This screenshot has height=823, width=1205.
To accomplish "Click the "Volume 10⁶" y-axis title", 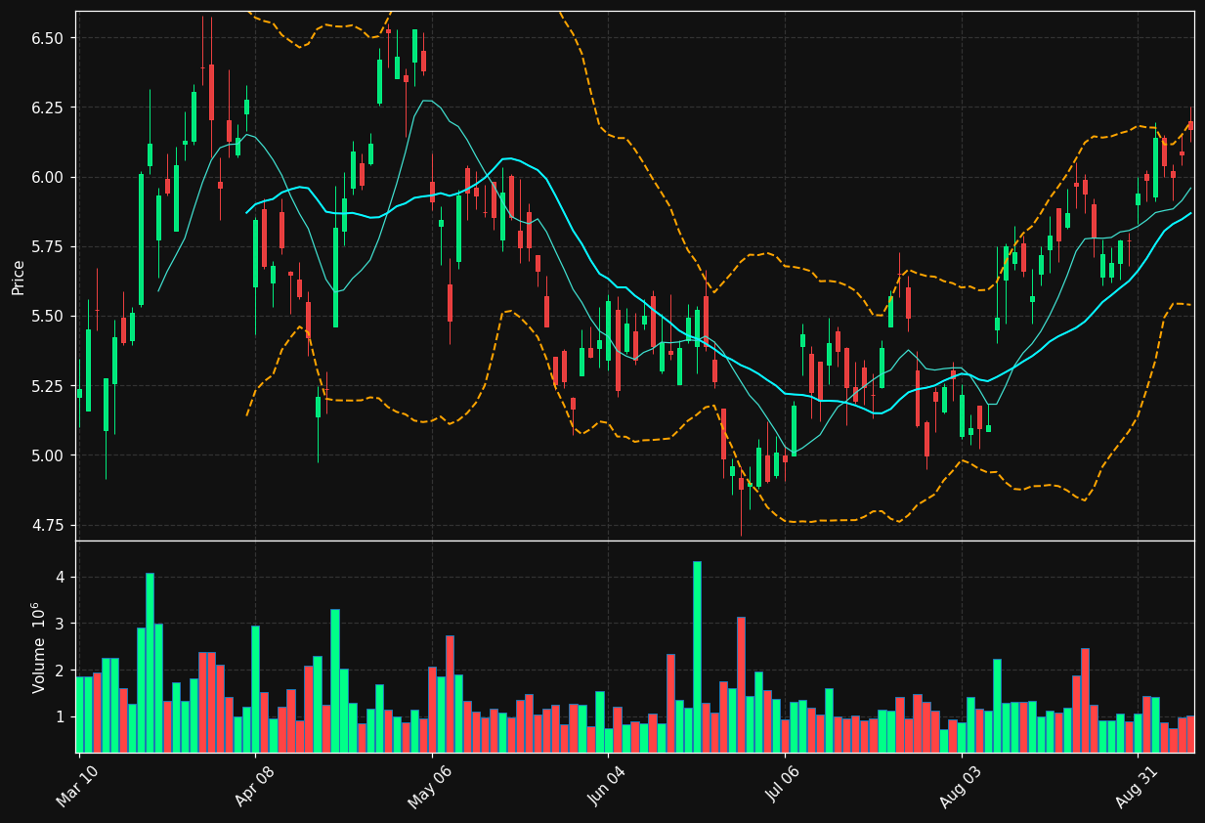I will pos(40,647).
